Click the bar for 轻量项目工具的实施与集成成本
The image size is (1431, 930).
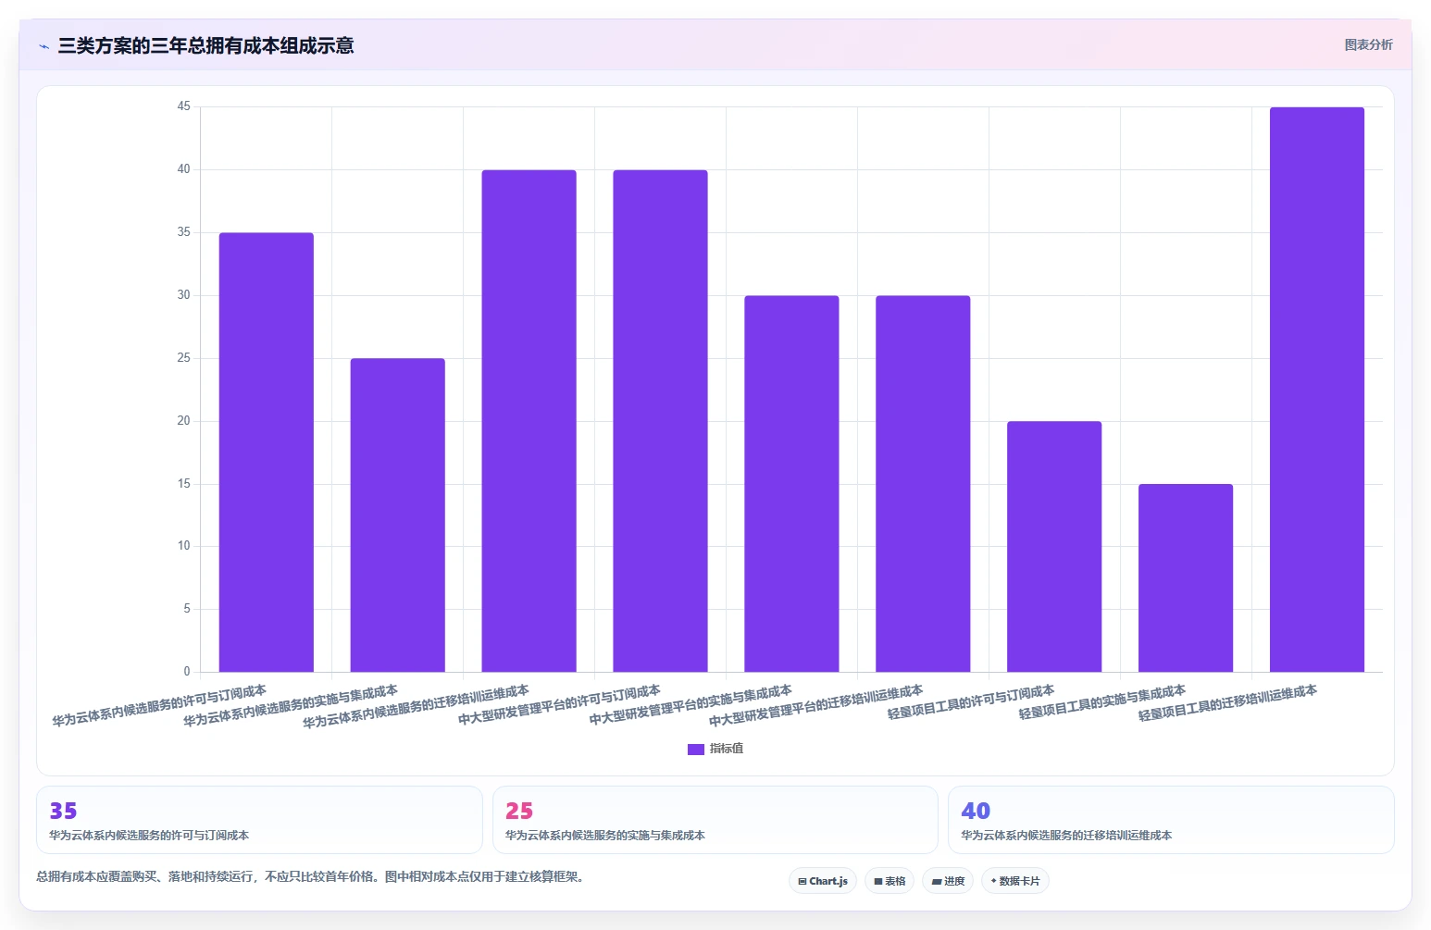pyautogui.click(x=1187, y=578)
